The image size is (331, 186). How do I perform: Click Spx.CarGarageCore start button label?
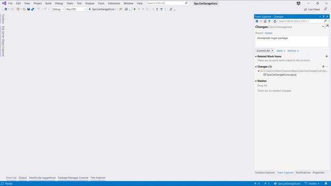[103, 9]
